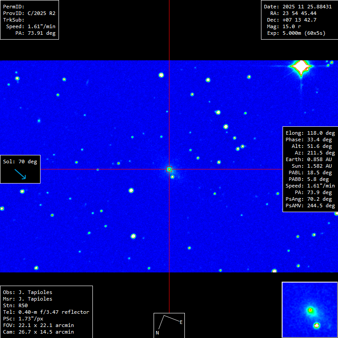Click the large saturated star with diffraction spikes

(301, 67)
